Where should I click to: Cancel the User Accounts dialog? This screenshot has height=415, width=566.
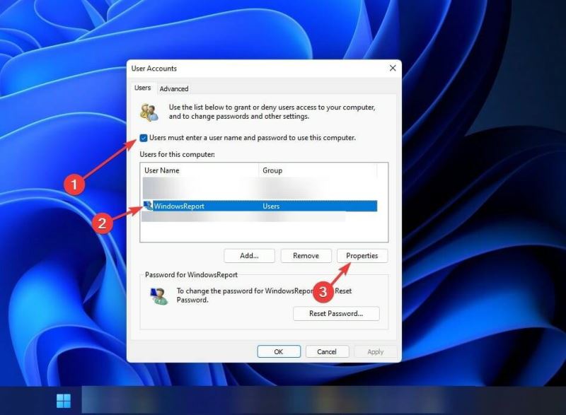tap(327, 351)
